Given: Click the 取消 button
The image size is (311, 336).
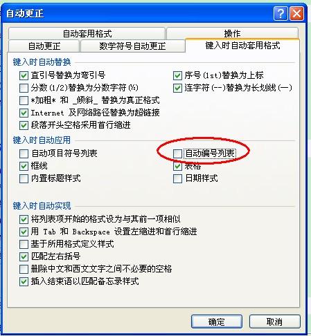Looking at the screenshot, I should coord(274,321).
